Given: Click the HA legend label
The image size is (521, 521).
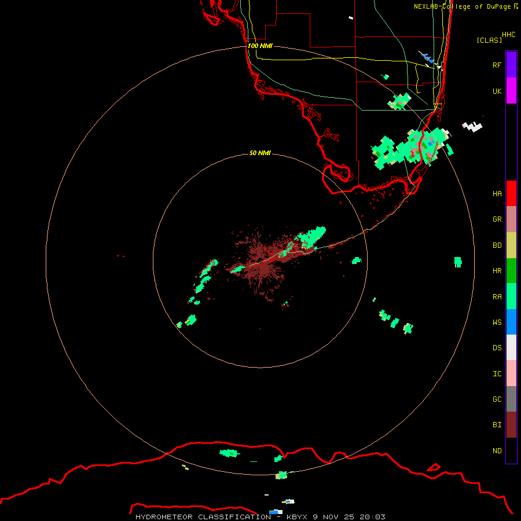Looking at the screenshot, I should (497, 194).
